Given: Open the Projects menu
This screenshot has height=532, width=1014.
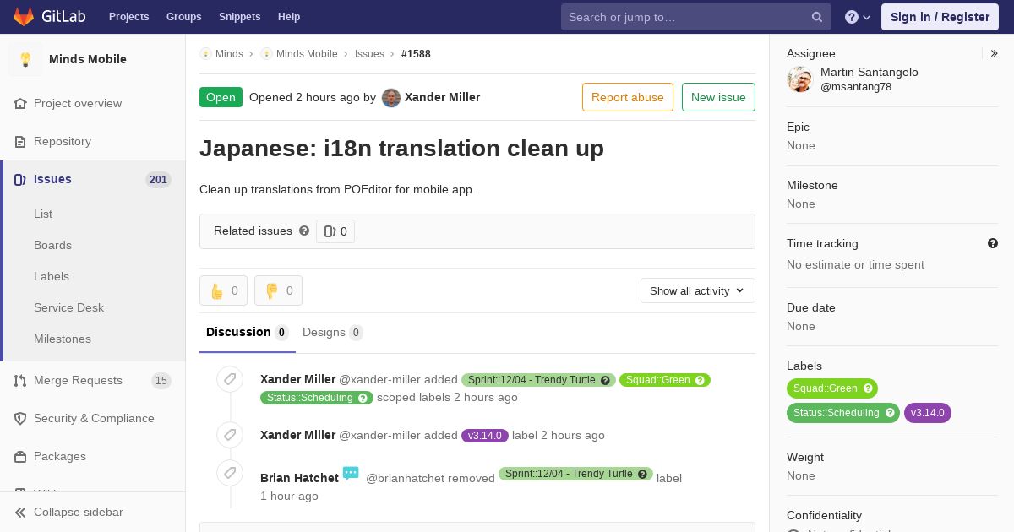Looking at the screenshot, I should click(x=128, y=17).
